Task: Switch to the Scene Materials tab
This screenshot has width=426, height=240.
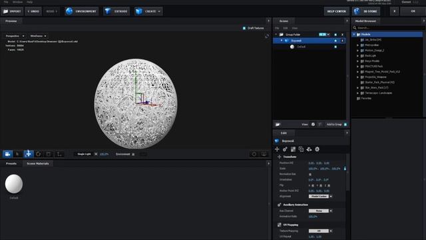Action: 38,163
